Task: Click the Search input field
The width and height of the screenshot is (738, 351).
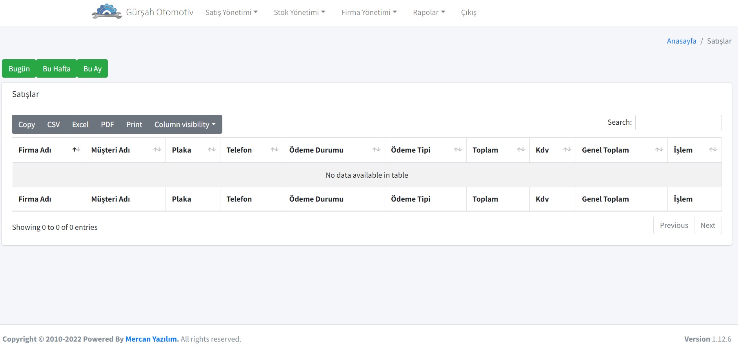Action: point(678,122)
